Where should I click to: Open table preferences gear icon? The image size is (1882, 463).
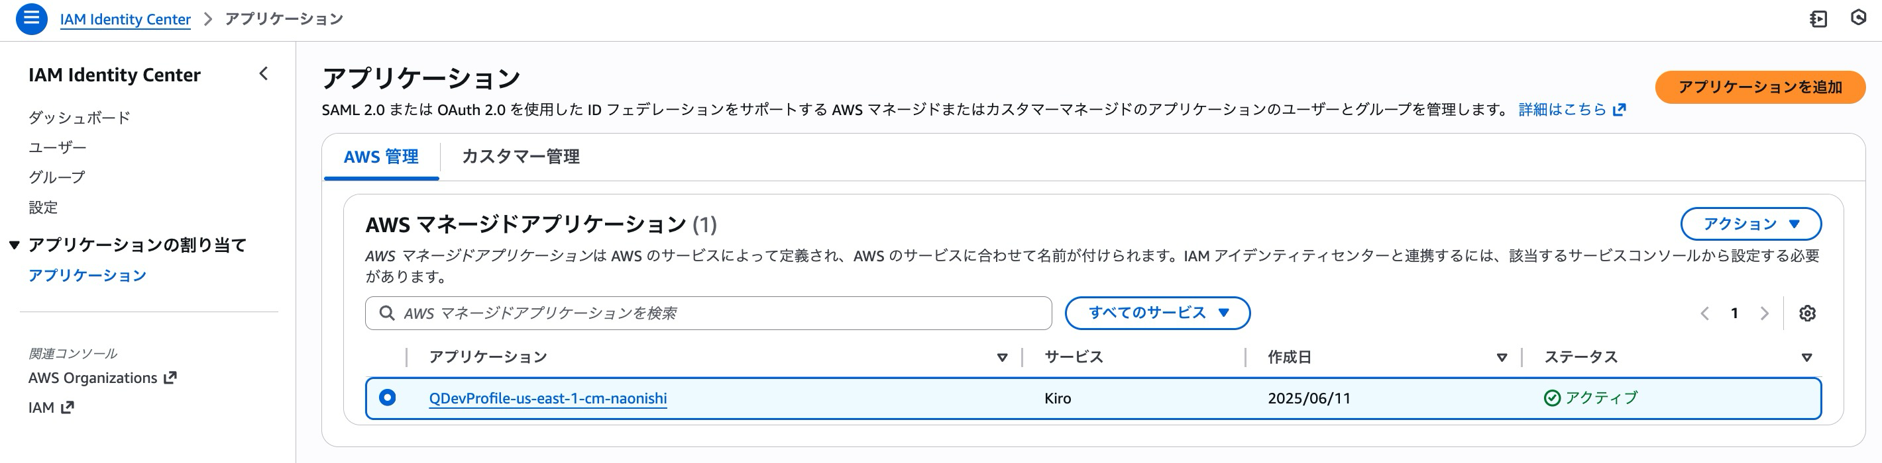[x=1806, y=314]
